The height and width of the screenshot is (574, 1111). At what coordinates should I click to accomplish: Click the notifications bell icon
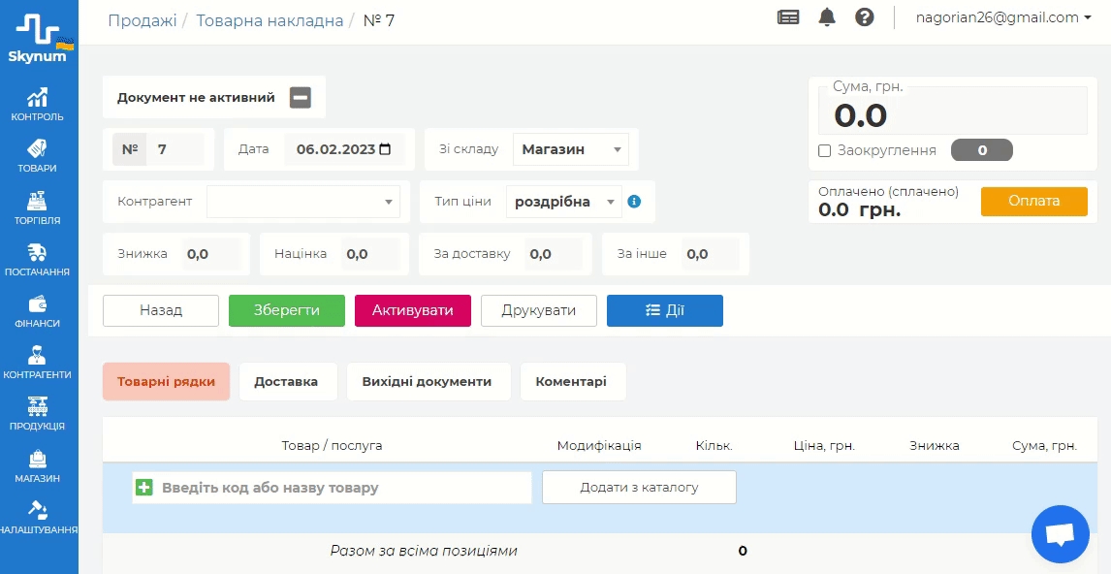click(x=827, y=17)
